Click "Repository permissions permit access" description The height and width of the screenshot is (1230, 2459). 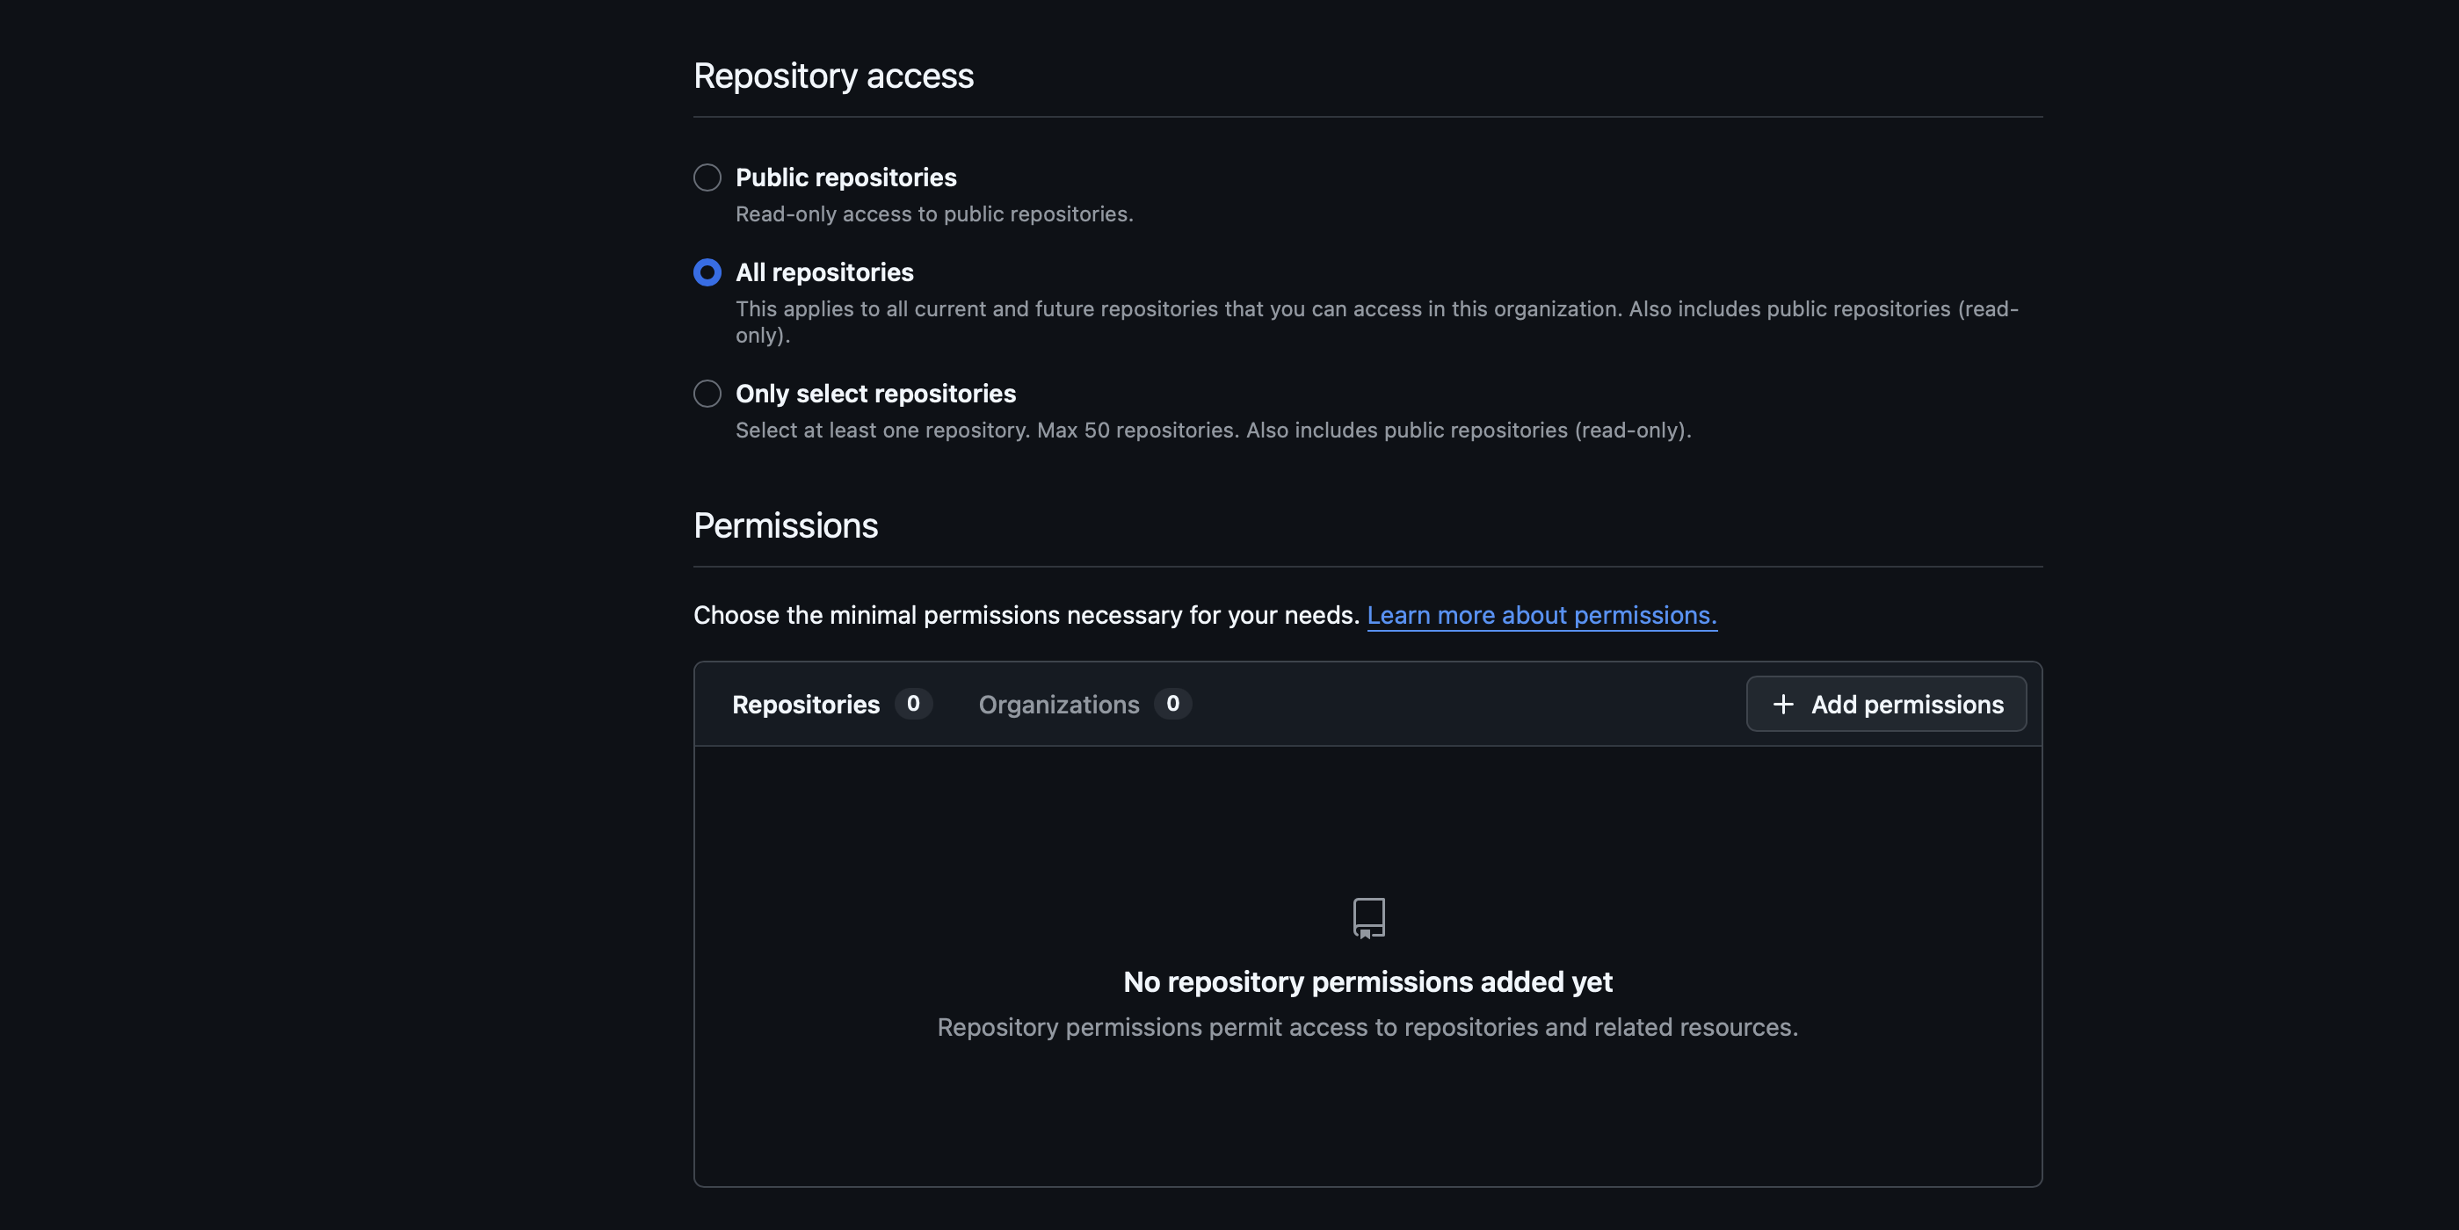point(1367,1028)
